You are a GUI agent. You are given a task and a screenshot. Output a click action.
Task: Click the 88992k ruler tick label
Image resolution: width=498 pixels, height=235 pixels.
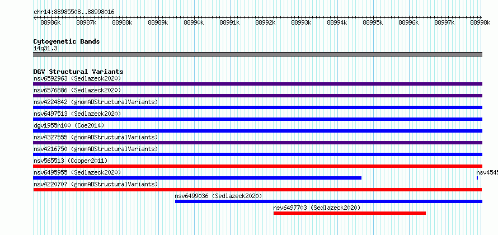265,22
